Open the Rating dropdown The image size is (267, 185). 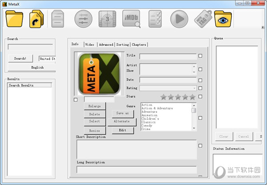tap(168, 88)
